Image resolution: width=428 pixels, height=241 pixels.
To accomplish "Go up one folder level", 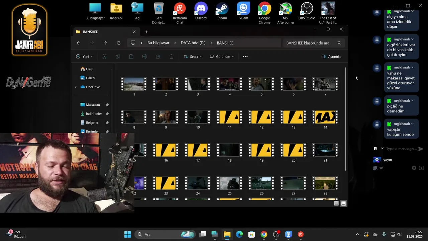I will tap(105, 43).
